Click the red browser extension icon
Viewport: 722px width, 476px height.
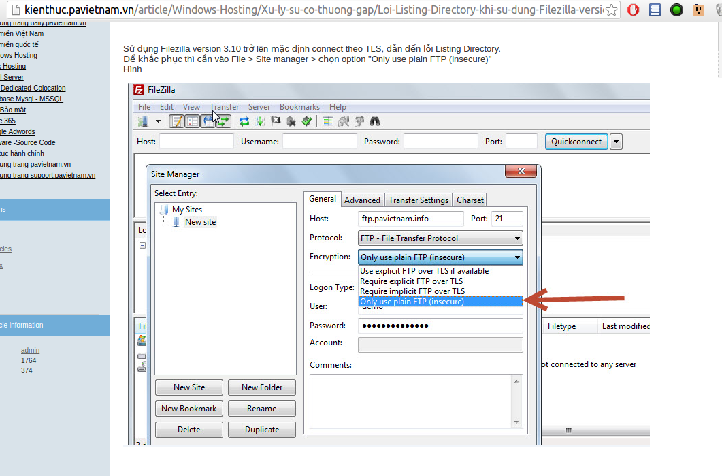[633, 10]
